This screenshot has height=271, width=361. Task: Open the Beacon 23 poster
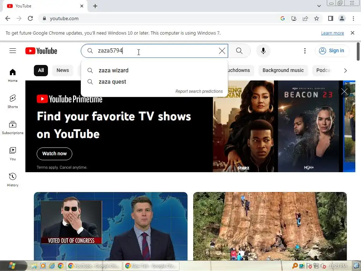point(308,126)
